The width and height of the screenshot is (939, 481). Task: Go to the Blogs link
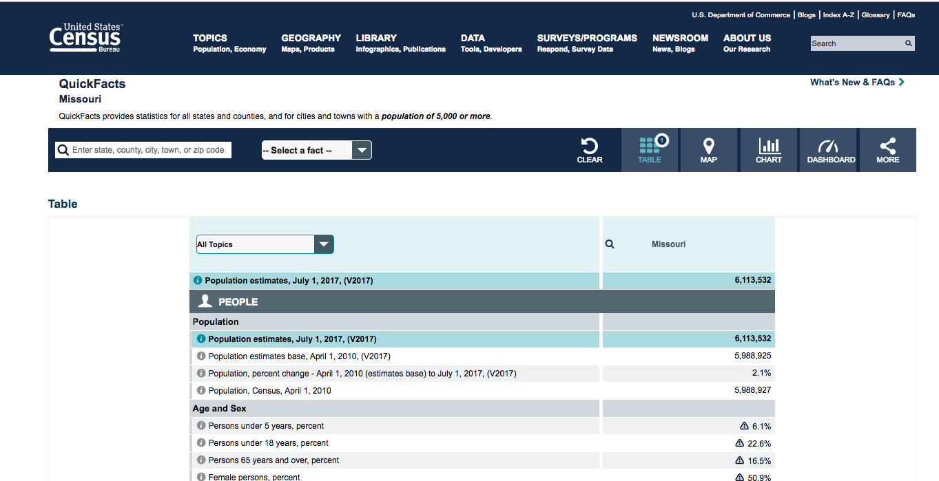[x=807, y=15]
